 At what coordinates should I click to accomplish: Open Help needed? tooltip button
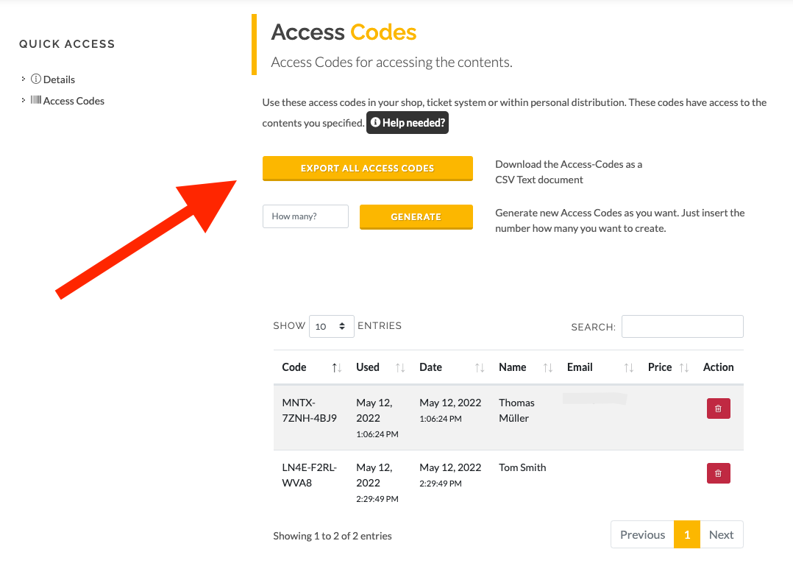(x=408, y=123)
